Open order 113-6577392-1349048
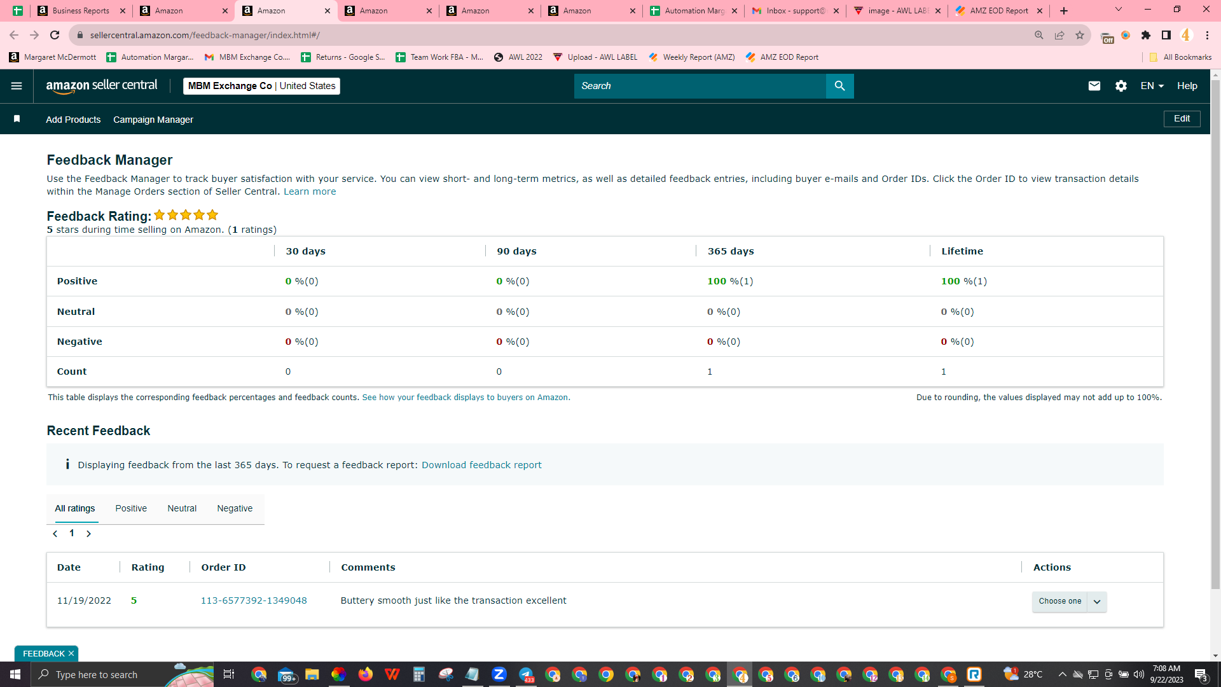Screen dimensions: 1221x687 point(254,600)
